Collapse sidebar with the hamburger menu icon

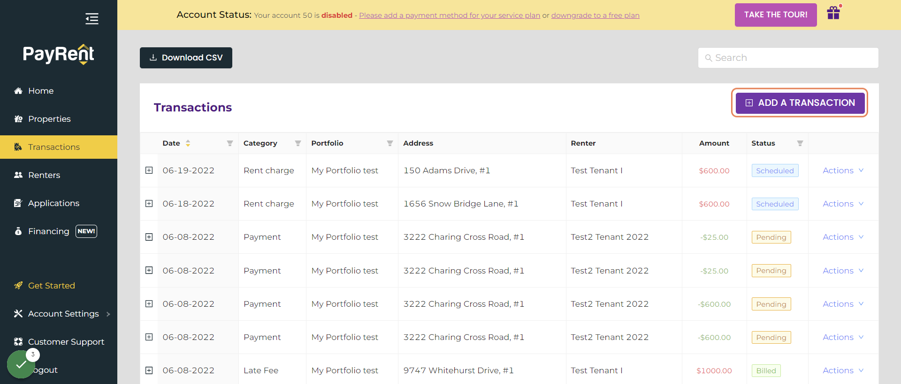92,19
